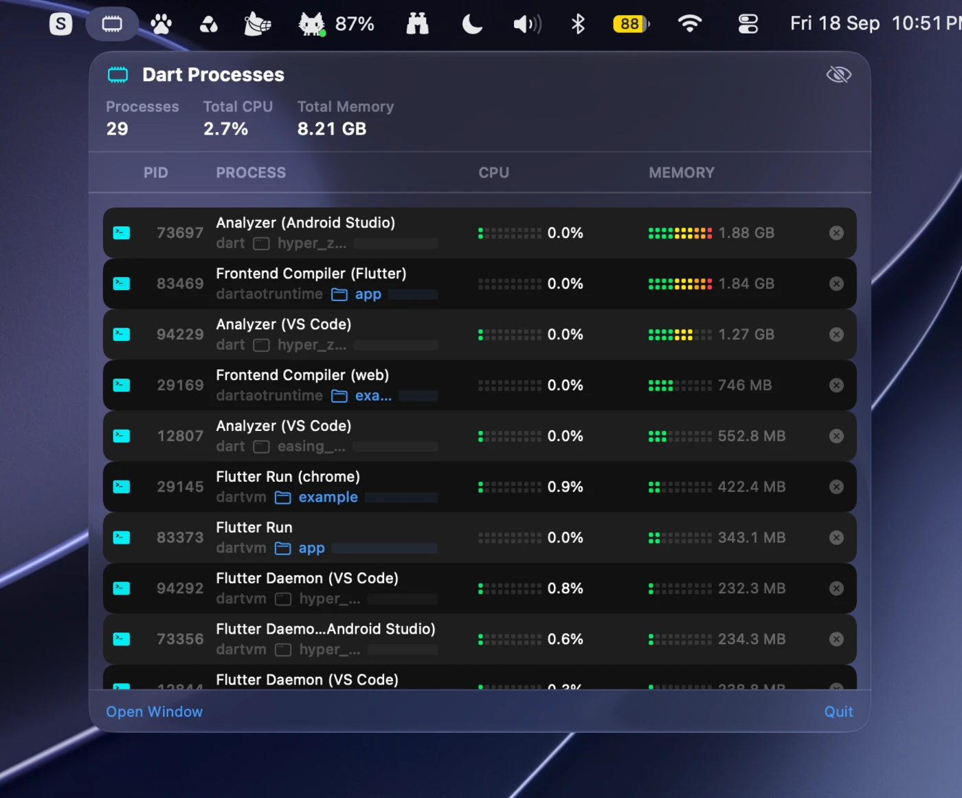Sort by PID column header
This screenshot has width=962, height=798.
click(156, 173)
